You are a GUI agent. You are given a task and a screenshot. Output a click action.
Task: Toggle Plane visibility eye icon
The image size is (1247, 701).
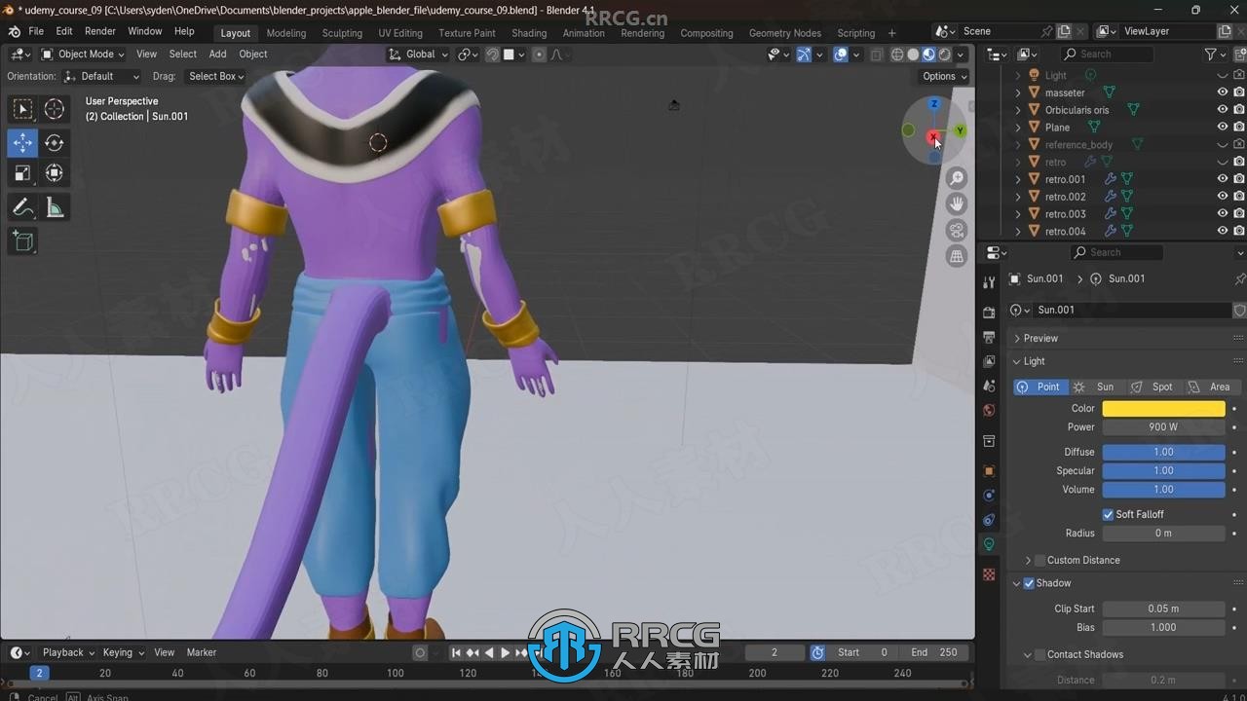1222,127
